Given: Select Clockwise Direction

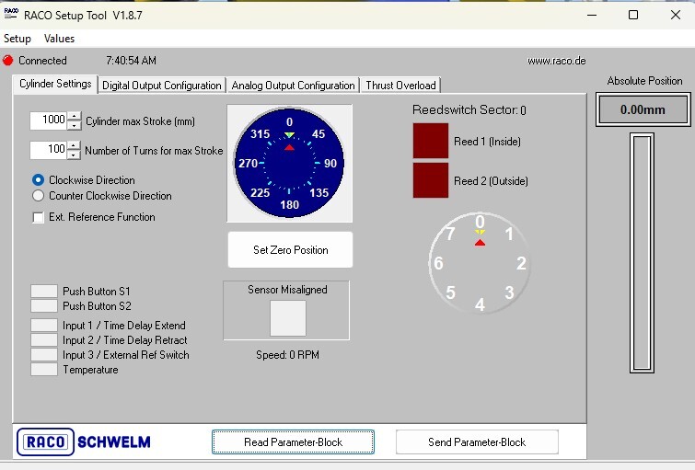Looking at the screenshot, I should click(38, 180).
